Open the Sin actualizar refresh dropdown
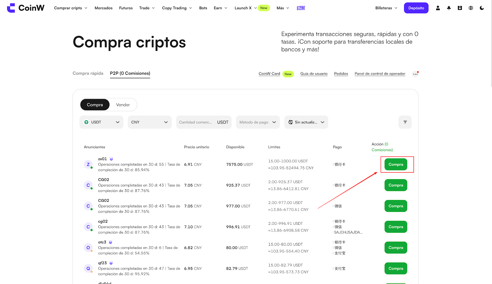The width and height of the screenshot is (492, 284). coord(306,122)
